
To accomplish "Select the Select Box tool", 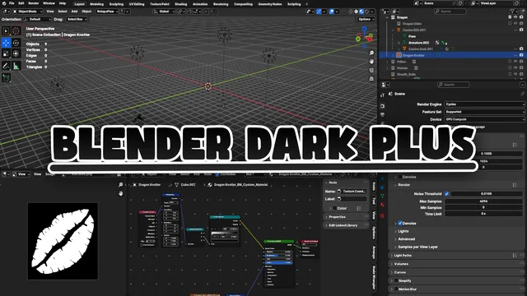I will coord(6,31).
